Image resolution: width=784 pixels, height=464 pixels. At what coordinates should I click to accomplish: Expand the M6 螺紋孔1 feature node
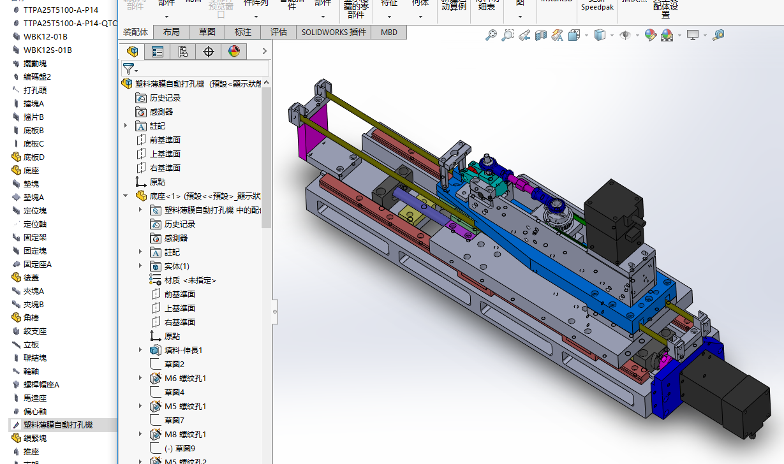tap(140, 378)
